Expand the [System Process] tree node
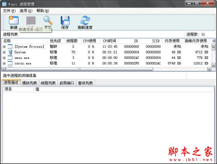The image size is (217, 164). coord(4,47)
